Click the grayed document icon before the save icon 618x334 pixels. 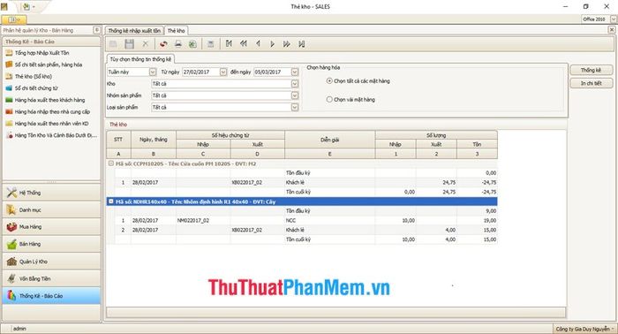tap(113, 44)
